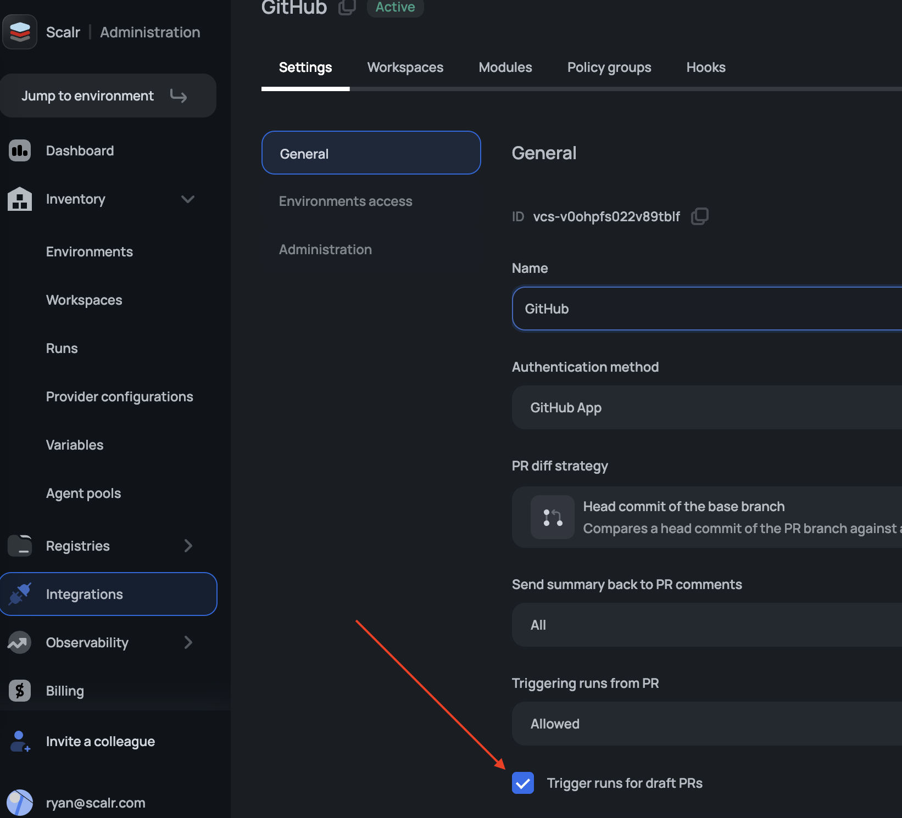The width and height of the screenshot is (902, 818).
Task: Click the jump arrow icon
Action: (179, 96)
